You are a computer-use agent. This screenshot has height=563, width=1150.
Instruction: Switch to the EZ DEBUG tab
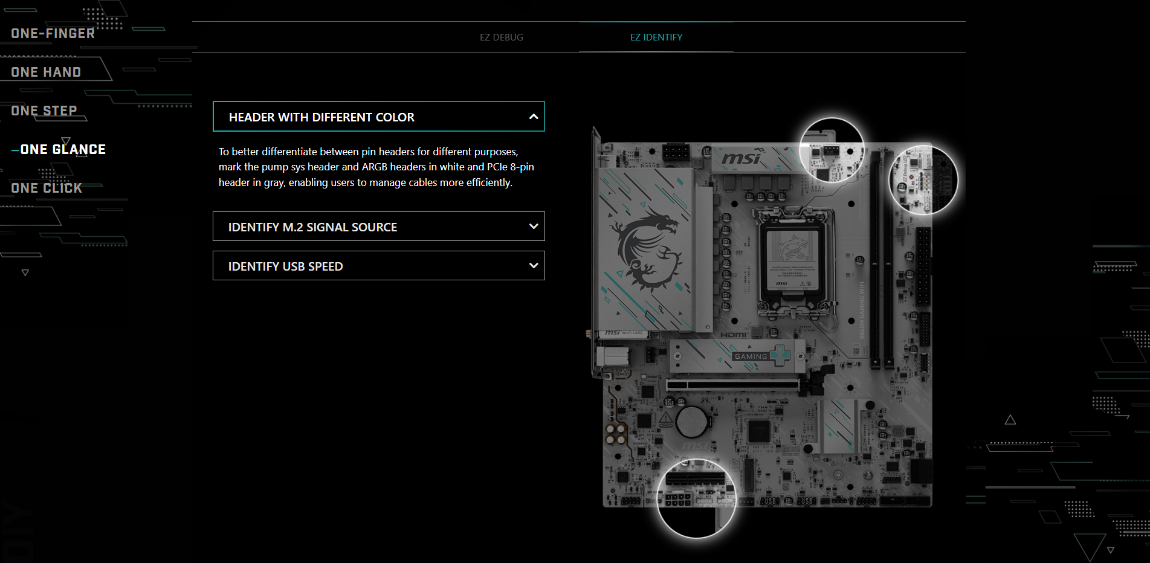(502, 37)
